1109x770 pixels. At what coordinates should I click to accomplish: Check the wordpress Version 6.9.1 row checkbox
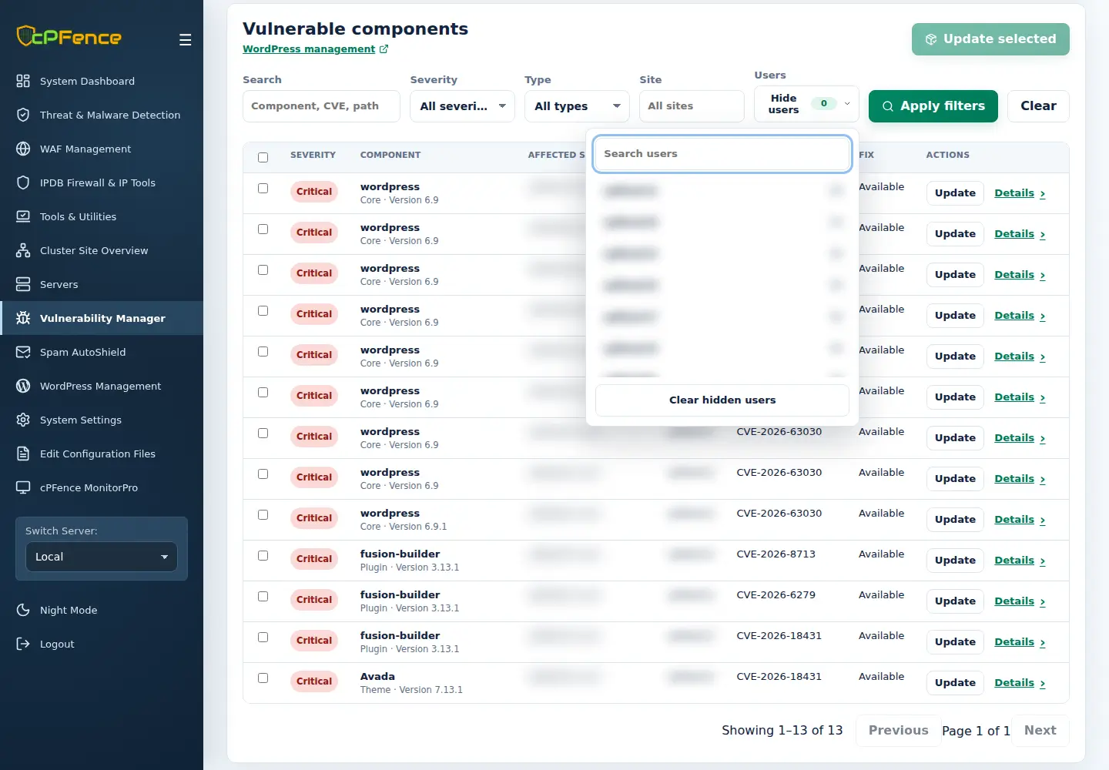click(x=263, y=514)
